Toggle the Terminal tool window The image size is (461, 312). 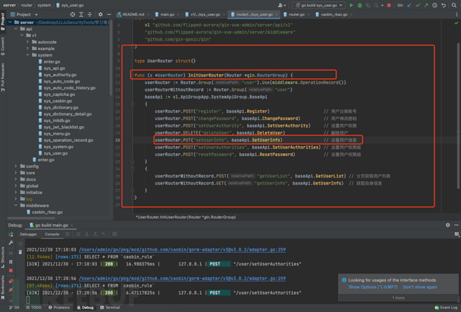click(110, 307)
